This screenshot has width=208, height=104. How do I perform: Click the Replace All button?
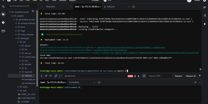click(x=191, y=76)
